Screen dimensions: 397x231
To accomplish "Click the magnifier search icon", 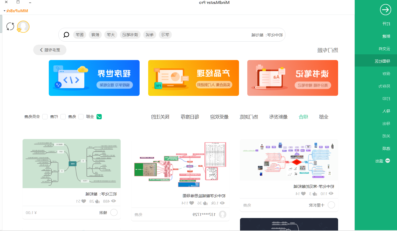I will [66, 35].
